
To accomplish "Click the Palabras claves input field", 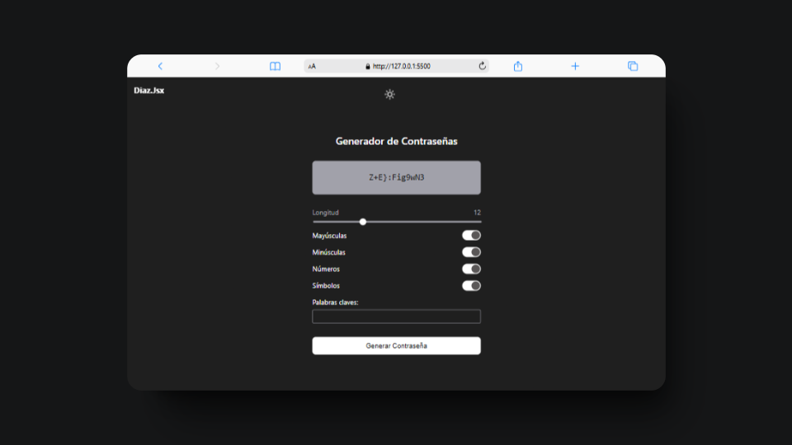I will point(397,316).
